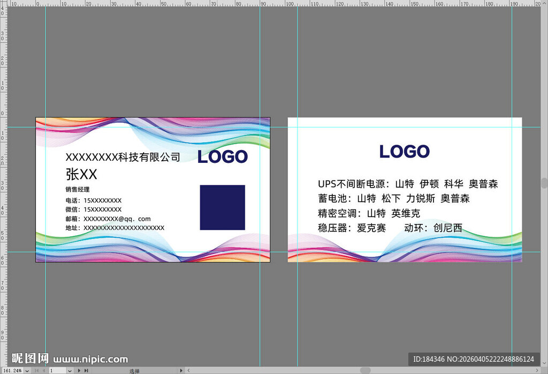The height and width of the screenshot is (374, 548).
Task: Select the 动环: 创尼西 text
Action: (x=433, y=228)
